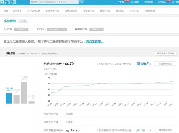
Task: Open the 贷罗盘评级 navigation link
Action: 89,11
